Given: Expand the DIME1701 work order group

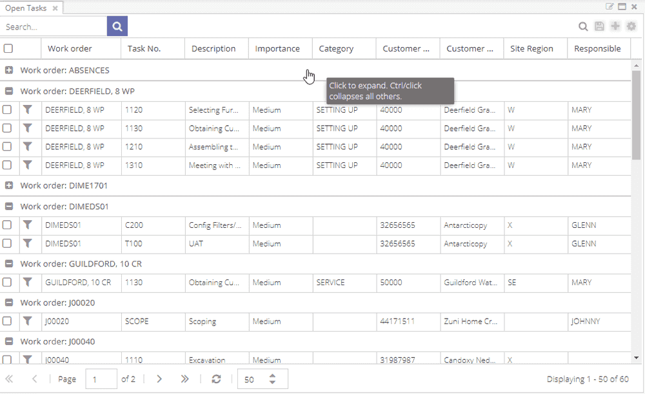Looking at the screenshot, I should [x=8, y=185].
